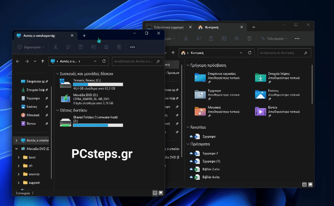Screen dimensions: 334x206
Task: Open address bar history dropdown in front window
Action: (x=95, y=61)
